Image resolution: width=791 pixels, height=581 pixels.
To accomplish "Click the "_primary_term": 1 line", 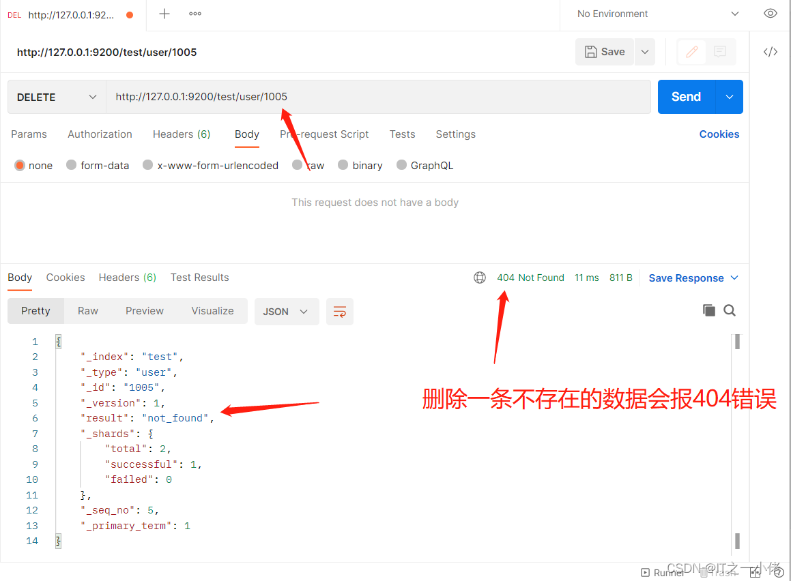I will 135,526.
